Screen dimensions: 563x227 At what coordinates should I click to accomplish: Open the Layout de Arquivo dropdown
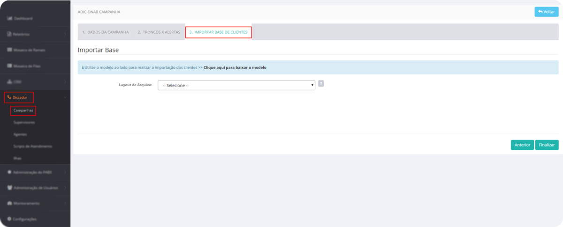click(236, 86)
